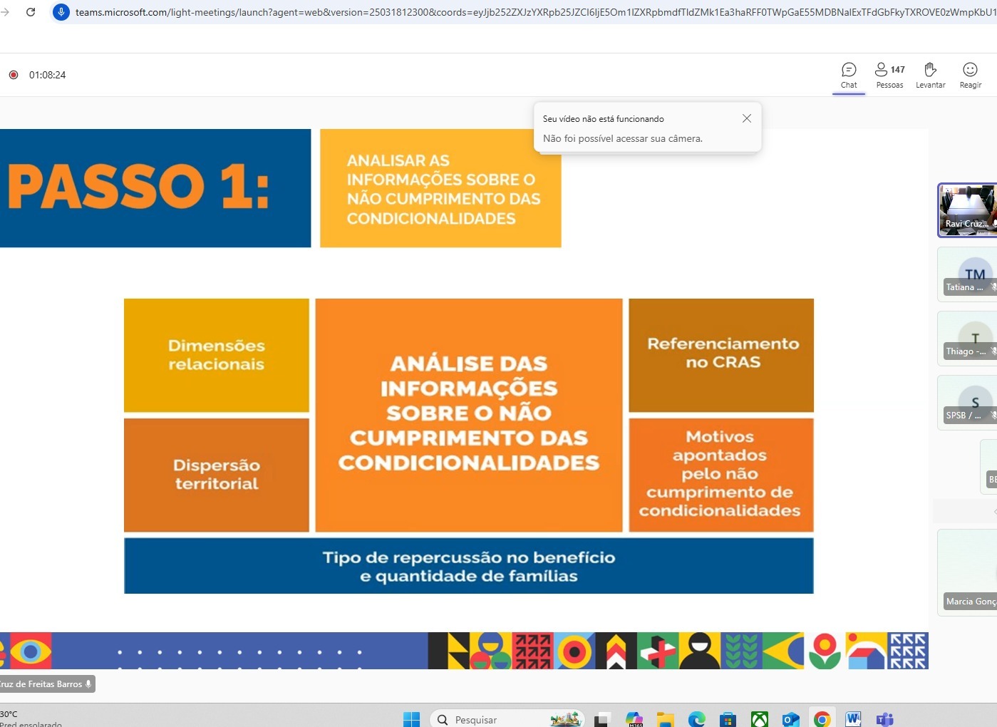
Task: Raise hand with the Levantar button
Action: pos(930,75)
